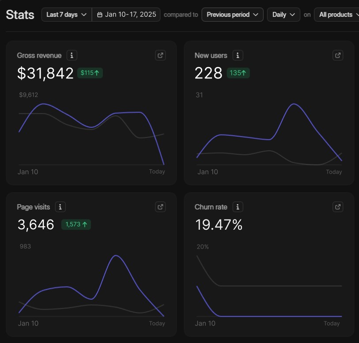Open Page visits external link icon

(160, 207)
